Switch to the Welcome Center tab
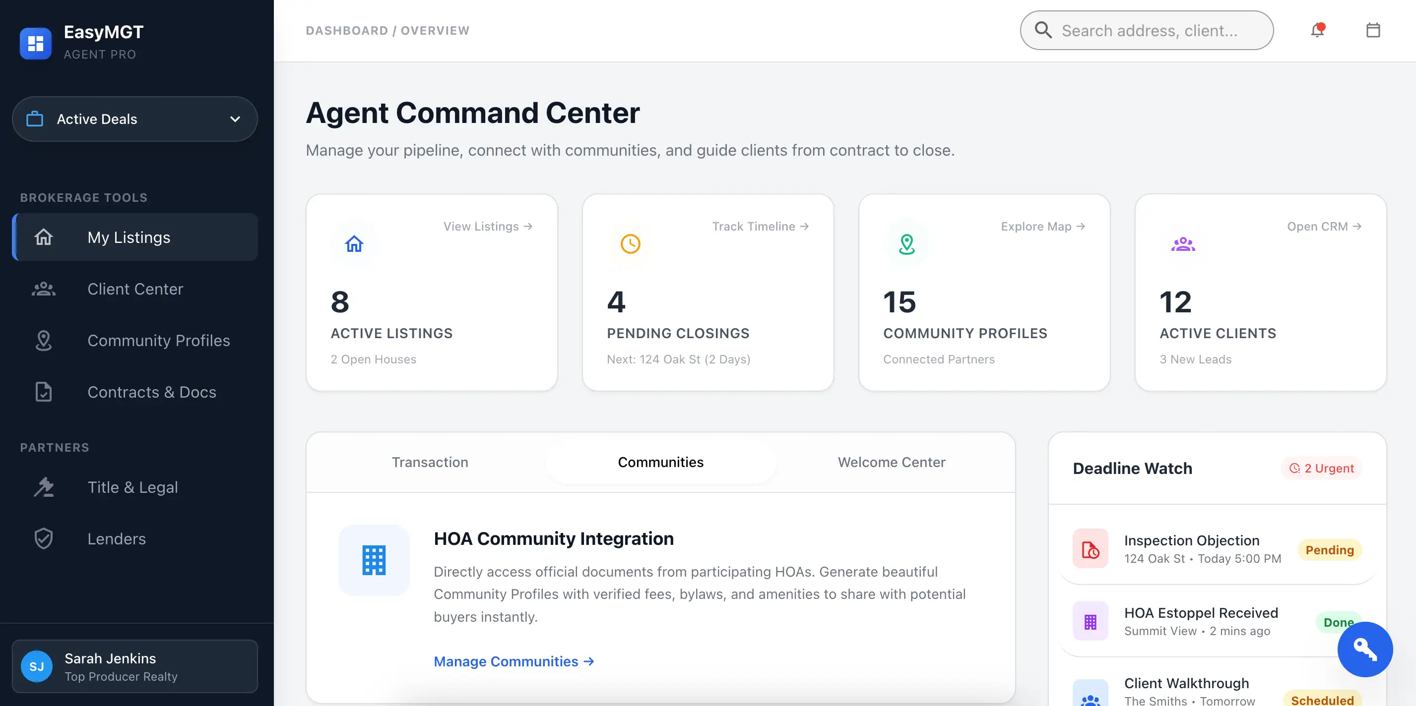This screenshot has width=1416, height=706. coord(891,462)
